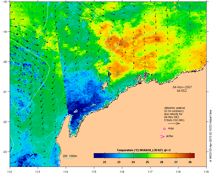
Task: Click the temperature colorbar near 25 degrees
Action: click(x=148, y=155)
